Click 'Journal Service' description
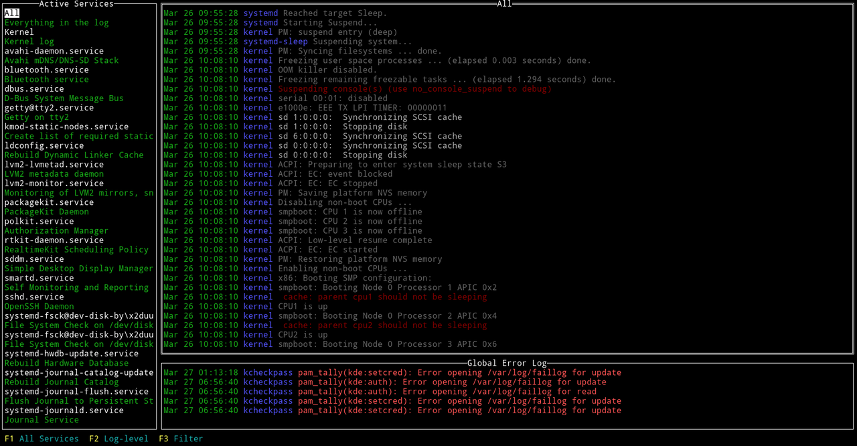 pyautogui.click(x=42, y=420)
